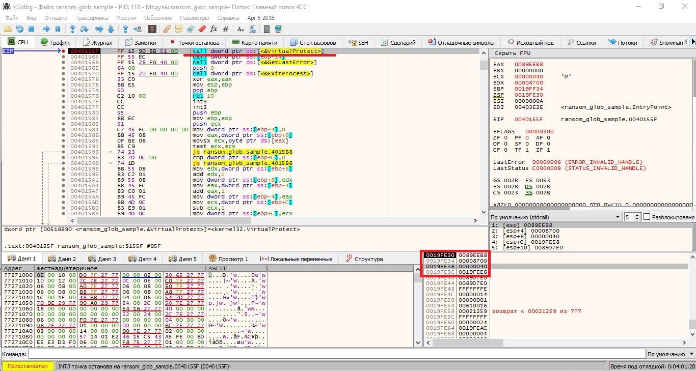Viewport: 696px width, 371px height.
Task: Open the Справка menu
Action: 228,18
